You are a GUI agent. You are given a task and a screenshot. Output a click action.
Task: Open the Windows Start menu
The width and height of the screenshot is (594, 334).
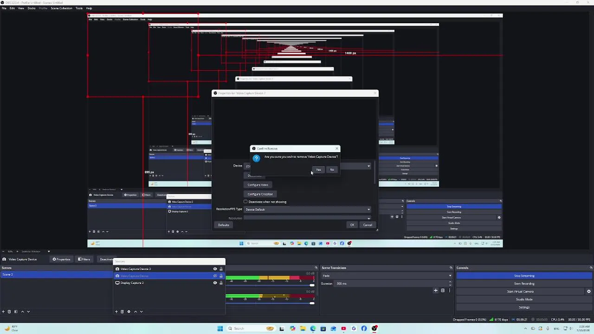(220, 328)
